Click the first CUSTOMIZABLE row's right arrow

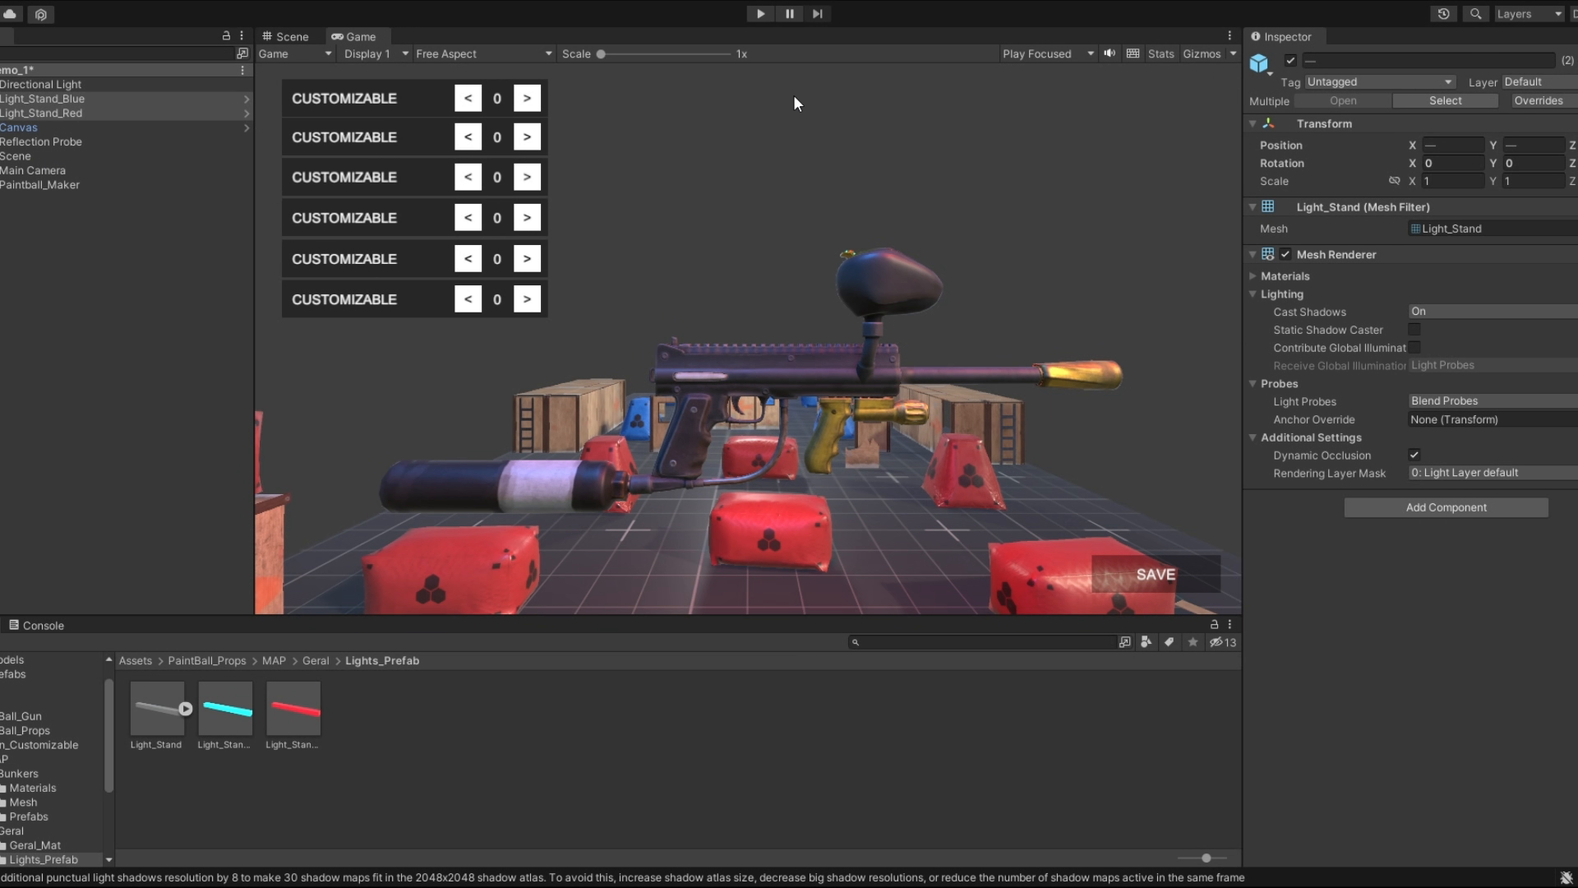527,98
